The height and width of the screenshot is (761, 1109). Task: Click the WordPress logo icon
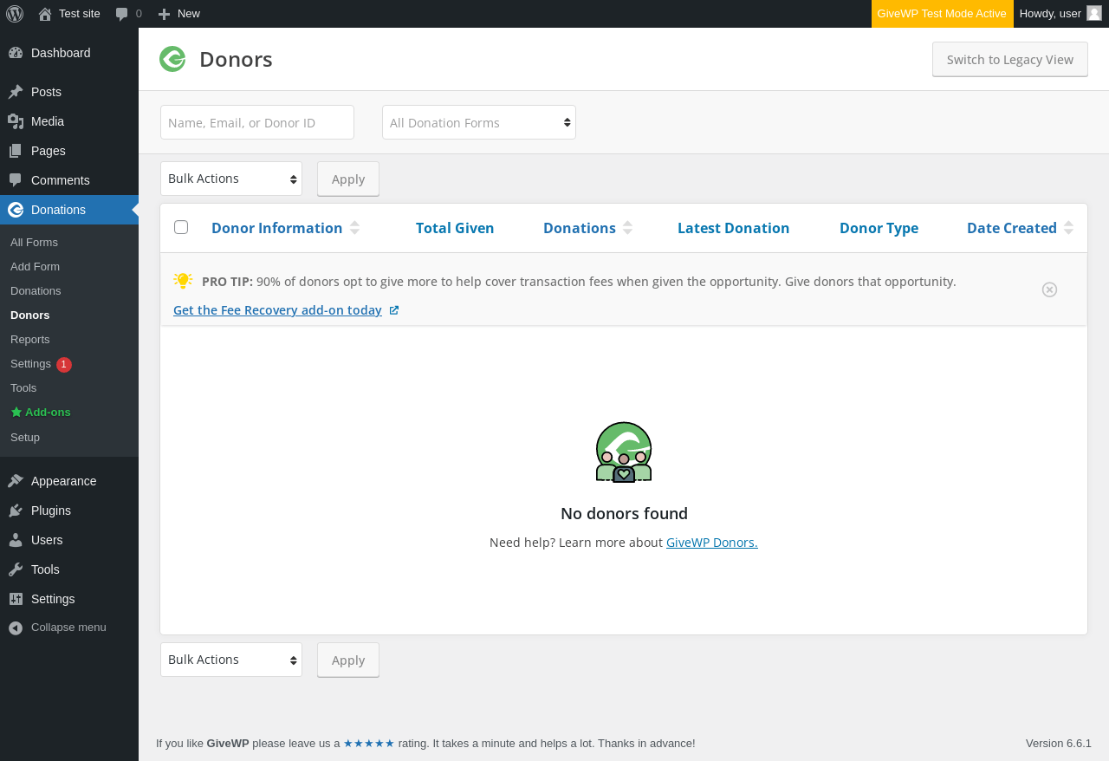(15, 13)
